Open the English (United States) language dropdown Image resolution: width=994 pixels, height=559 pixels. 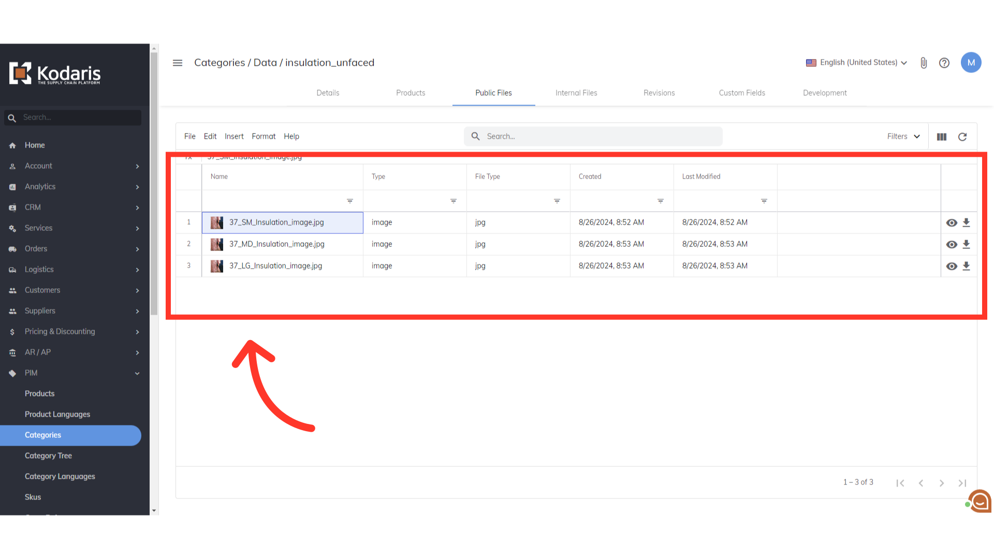(x=857, y=63)
